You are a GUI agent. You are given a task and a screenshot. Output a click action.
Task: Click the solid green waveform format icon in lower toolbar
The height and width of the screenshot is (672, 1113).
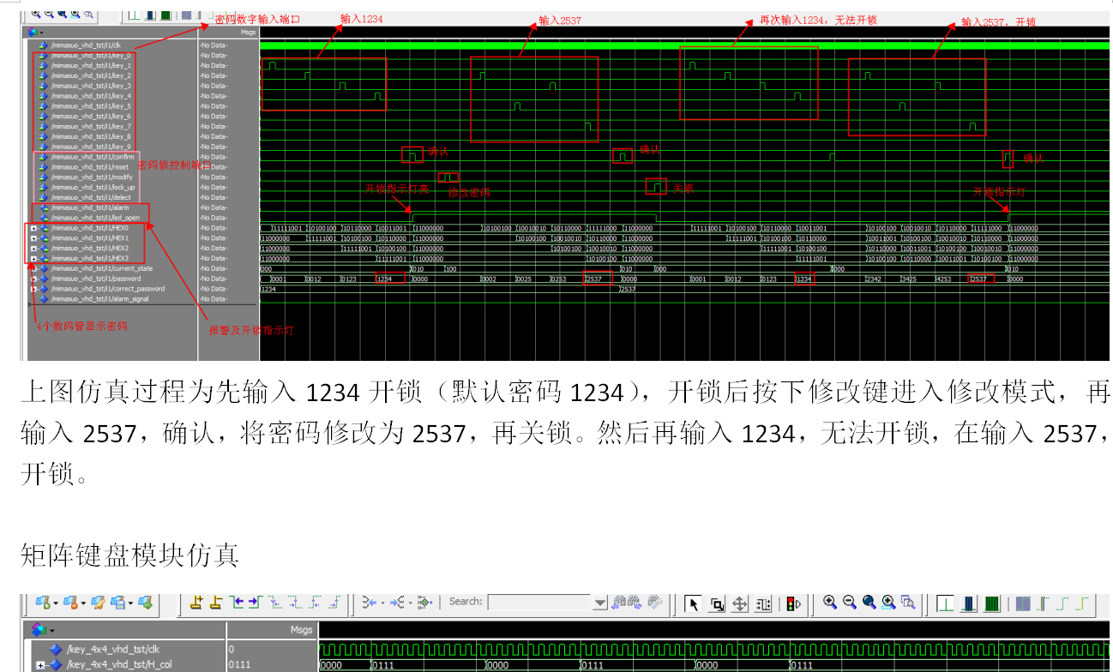[991, 603]
